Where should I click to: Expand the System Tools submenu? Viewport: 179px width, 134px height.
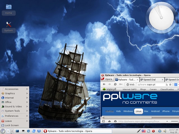tap(15, 111)
